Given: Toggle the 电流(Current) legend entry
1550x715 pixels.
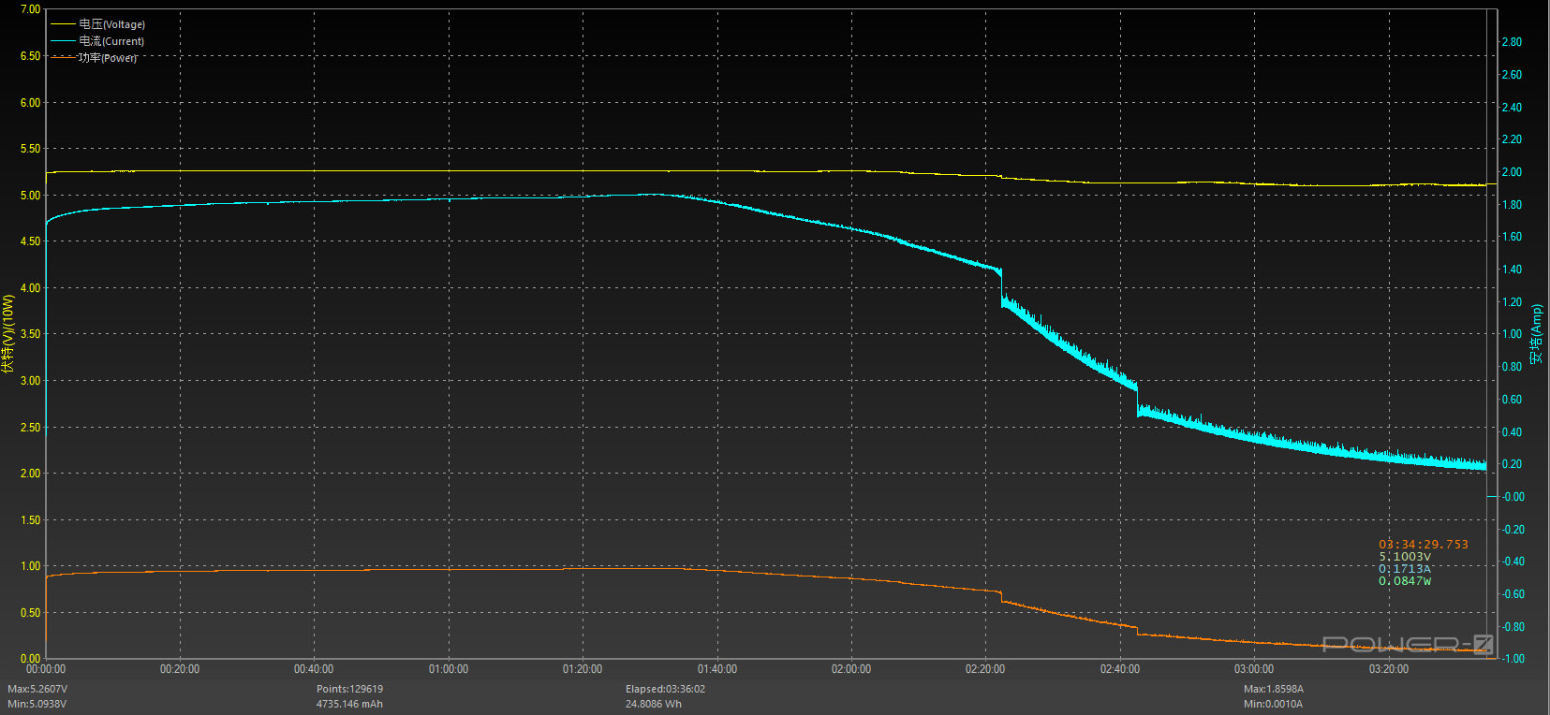Looking at the screenshot, I should (111, 41).
